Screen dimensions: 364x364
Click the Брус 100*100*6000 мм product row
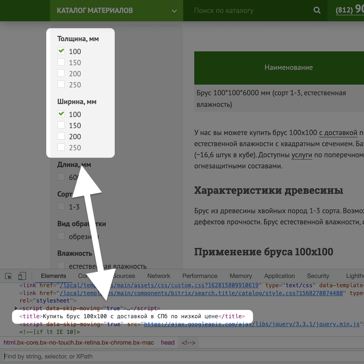tap(279, 98)
